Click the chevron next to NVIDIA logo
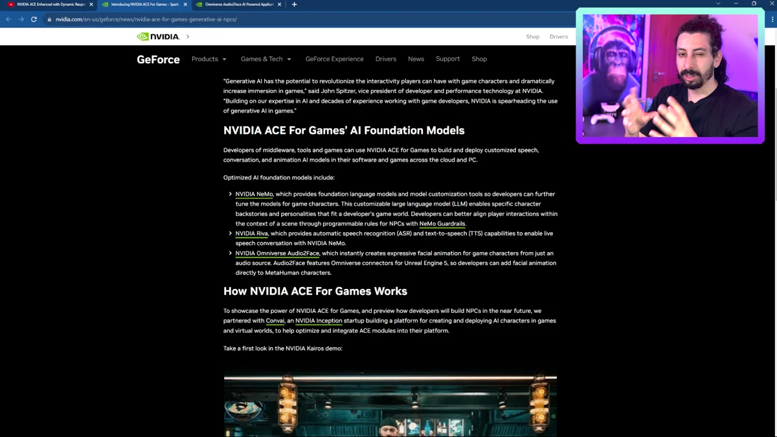This screenshot has height=437, width=777. pyautogui.click(x=188, y=37)
